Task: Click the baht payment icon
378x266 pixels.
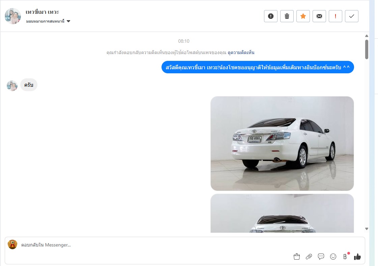Action: click(x=345, y=257)
